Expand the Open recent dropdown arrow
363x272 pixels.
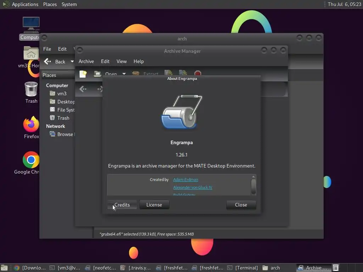pos(124,74)
